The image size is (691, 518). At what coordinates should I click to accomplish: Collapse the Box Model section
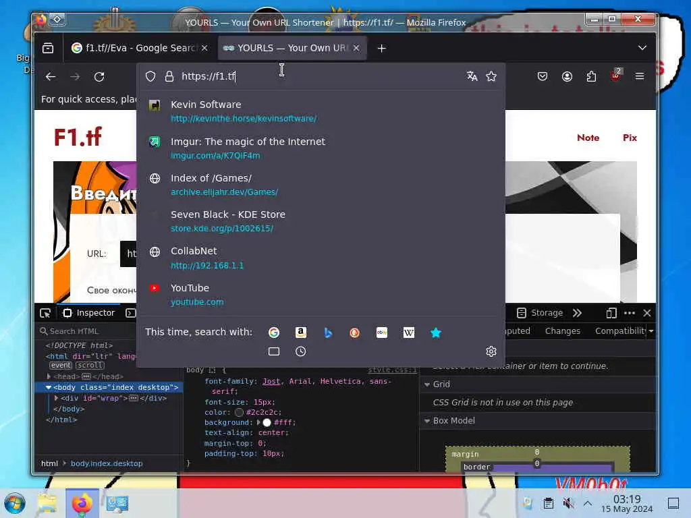pos(426,421)
